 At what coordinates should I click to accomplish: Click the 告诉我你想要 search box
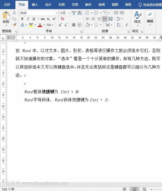pos(150,5)
